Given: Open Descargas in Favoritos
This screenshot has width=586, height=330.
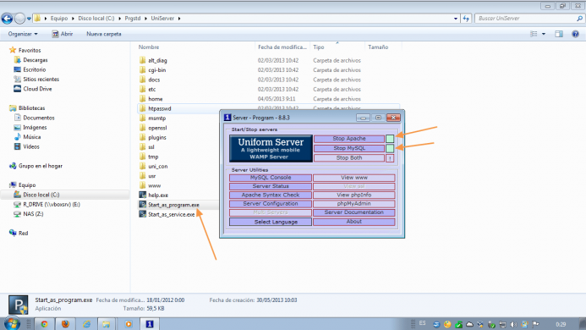Looking at the screenshot, I should [36, 60].
